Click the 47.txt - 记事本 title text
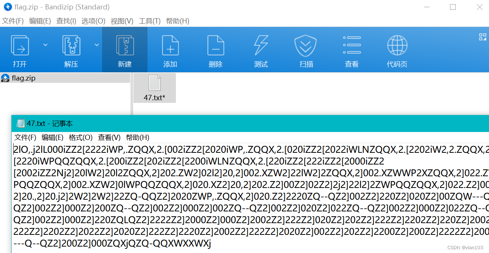489x253 pixels. 50,123
